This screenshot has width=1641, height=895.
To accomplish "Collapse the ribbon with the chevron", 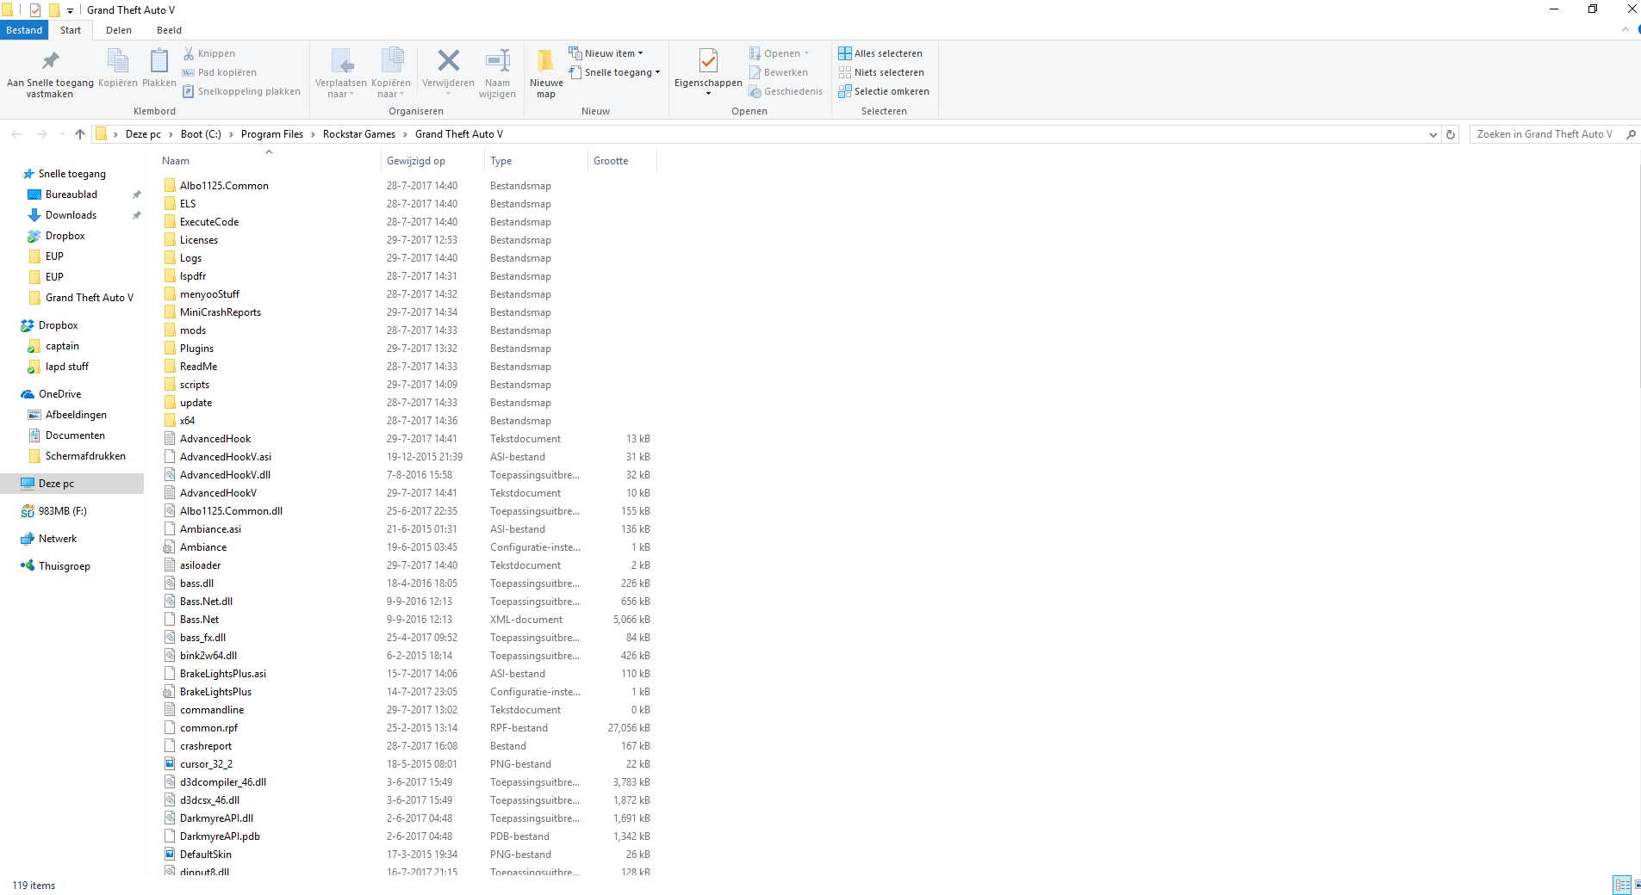I will coord(1625,29).
